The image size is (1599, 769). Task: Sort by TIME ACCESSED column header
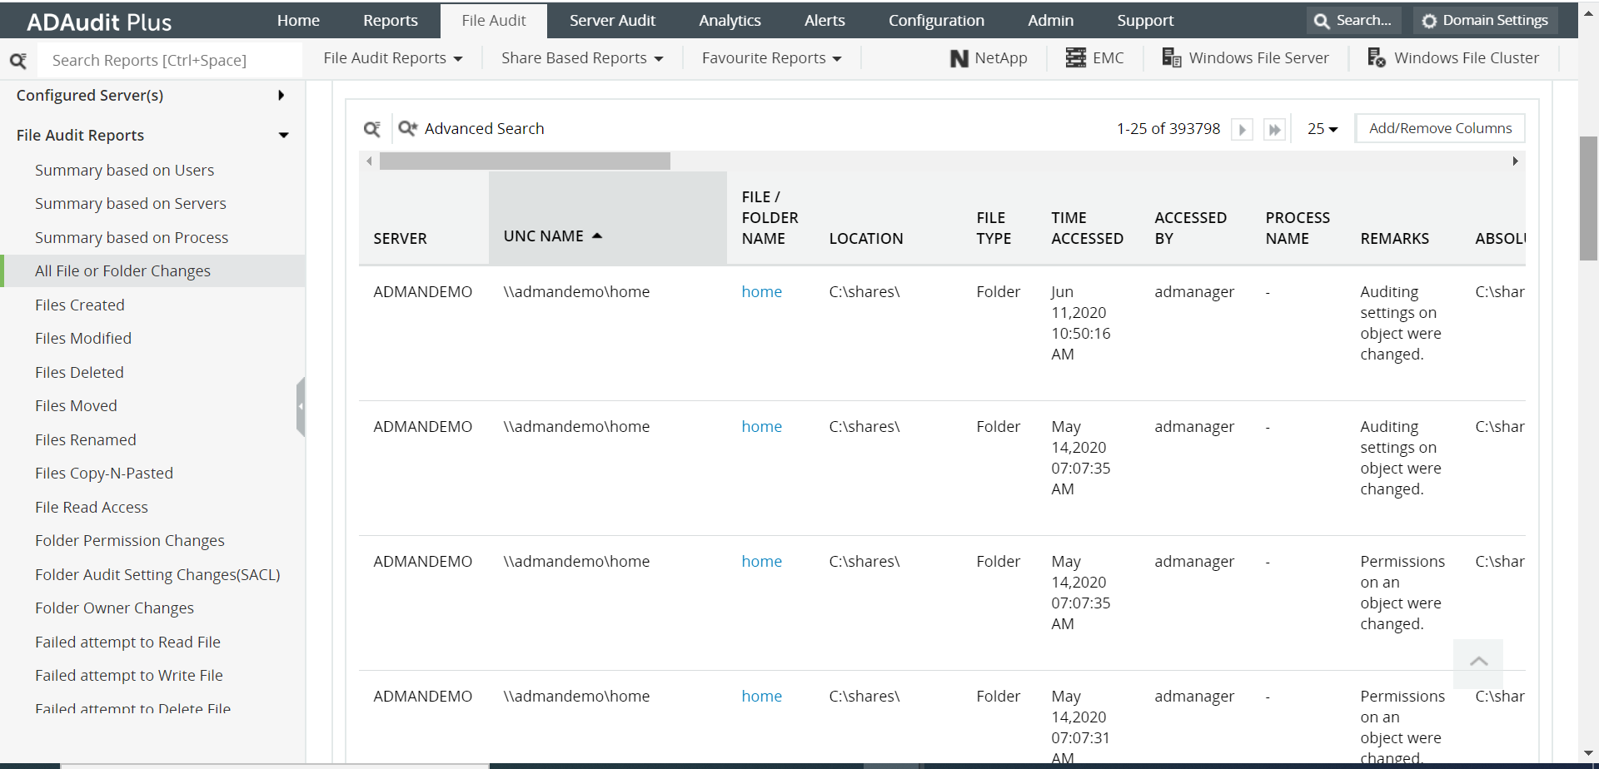[x=1087, y=228]
